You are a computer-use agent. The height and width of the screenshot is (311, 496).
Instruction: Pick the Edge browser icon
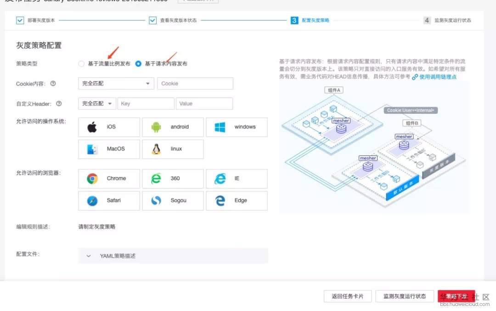point(220,201)
